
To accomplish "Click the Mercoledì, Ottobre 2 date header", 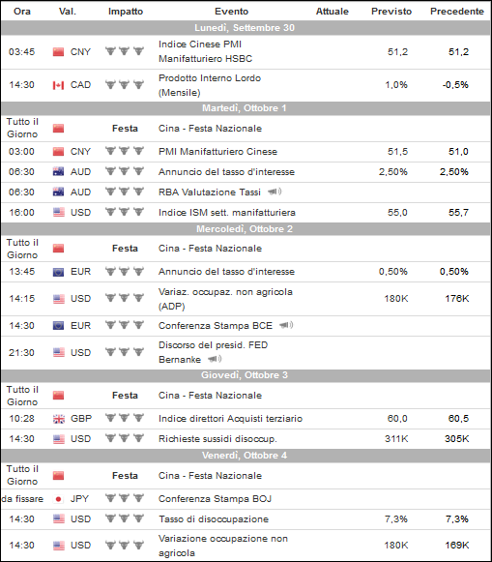I will 245,229.
